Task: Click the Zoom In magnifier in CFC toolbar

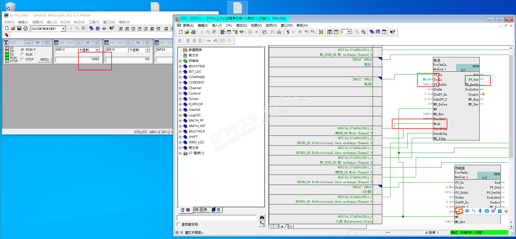Action: [357, 32]
